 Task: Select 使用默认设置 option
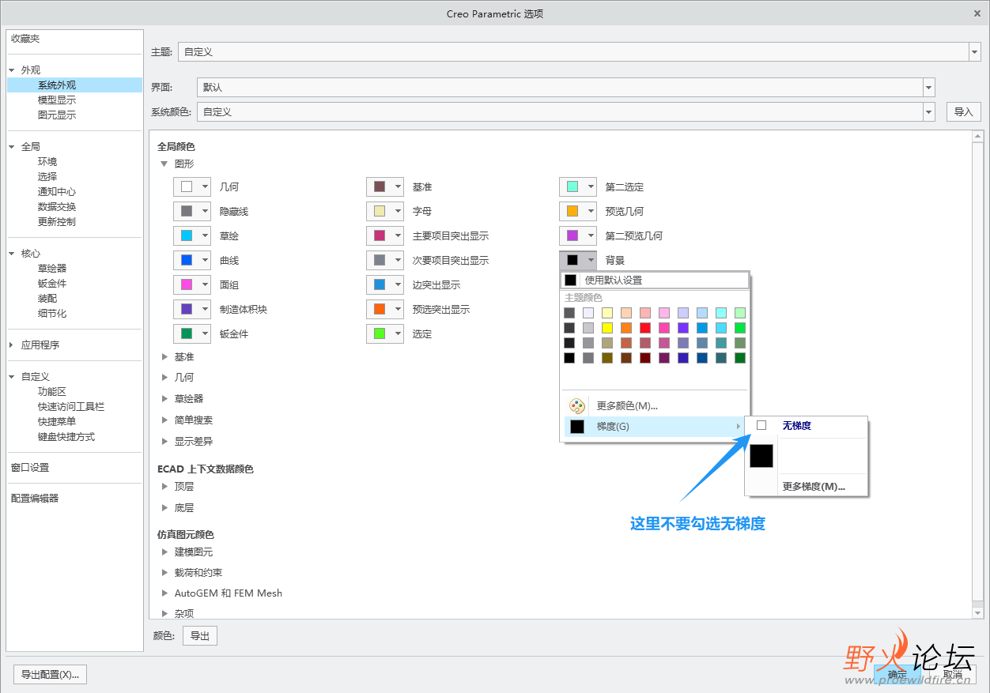point(654,280)
